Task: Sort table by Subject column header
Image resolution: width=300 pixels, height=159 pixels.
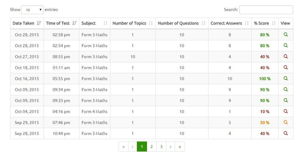Action: [x=94, y=23]
